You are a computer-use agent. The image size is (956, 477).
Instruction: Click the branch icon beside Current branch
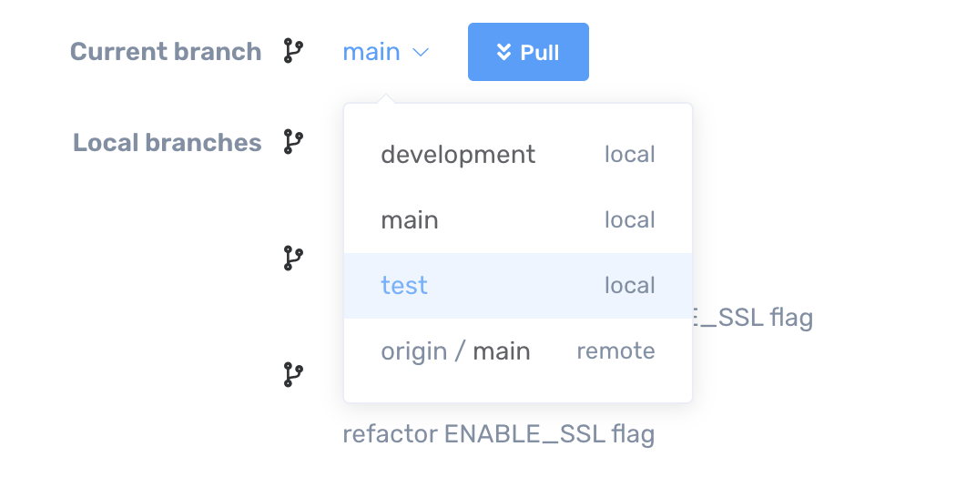292,51
